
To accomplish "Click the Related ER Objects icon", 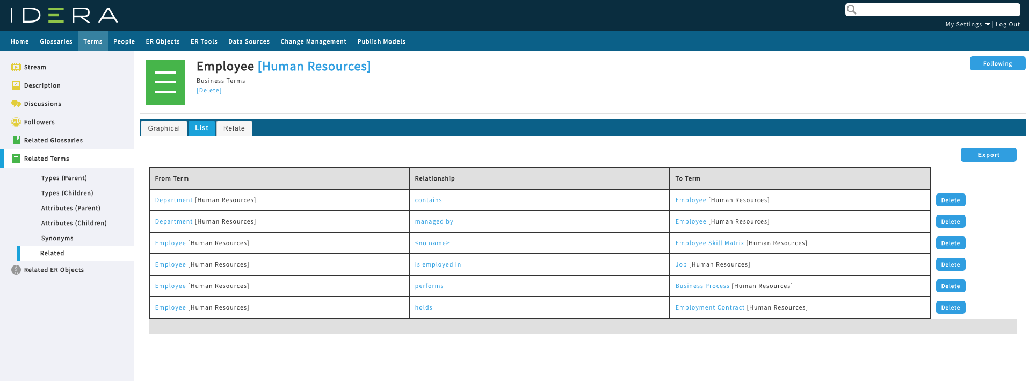I will [x=16, y=270].
